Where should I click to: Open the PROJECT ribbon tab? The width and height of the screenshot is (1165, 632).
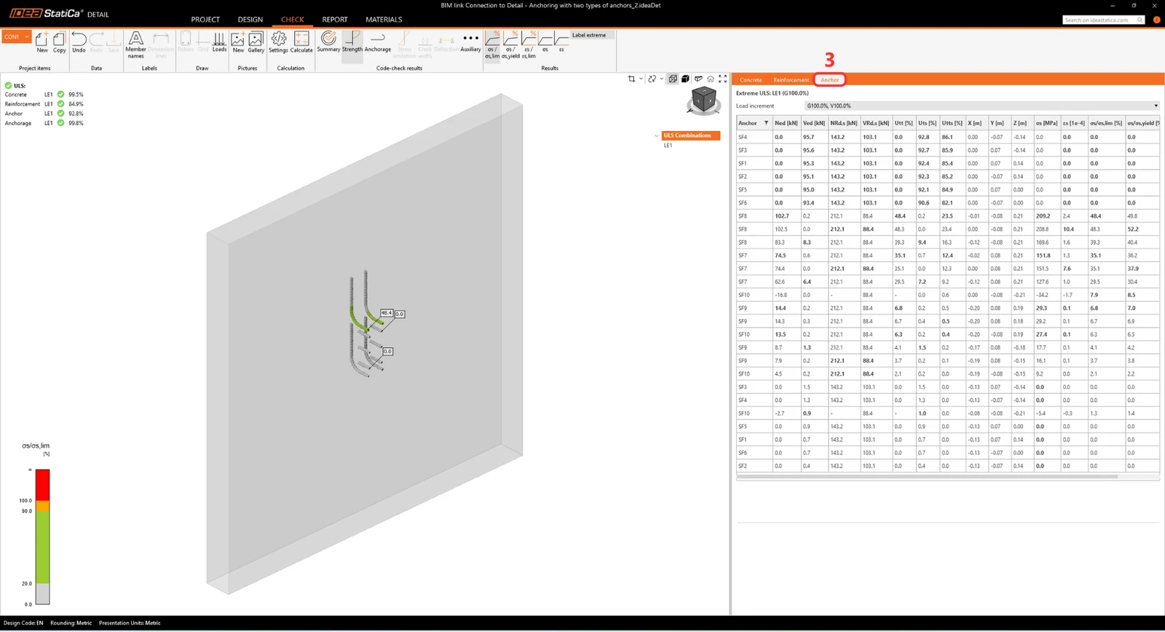[x=205, y=20]
